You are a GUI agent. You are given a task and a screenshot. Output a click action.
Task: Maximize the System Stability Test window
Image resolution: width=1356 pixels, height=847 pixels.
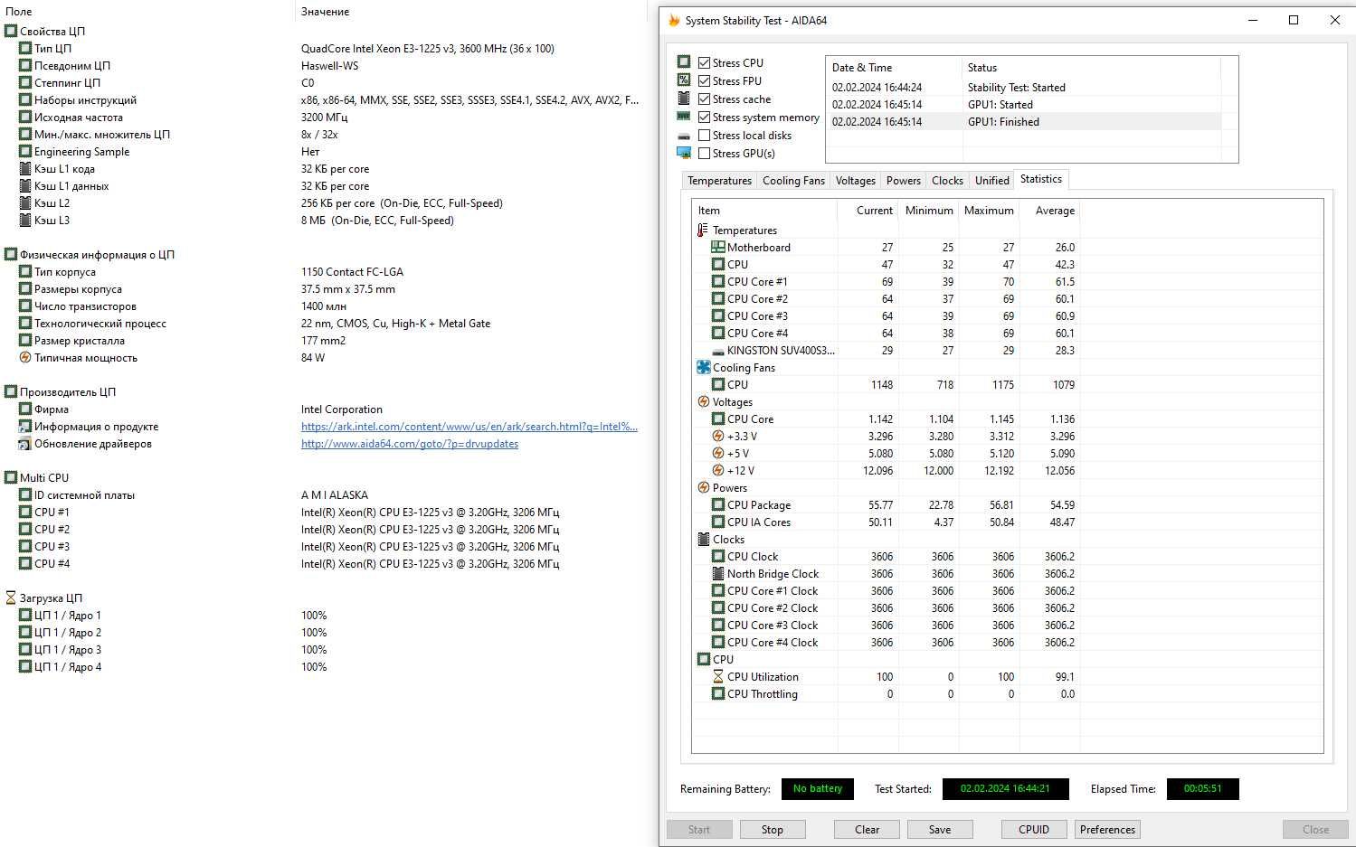tap(1294, 20)
